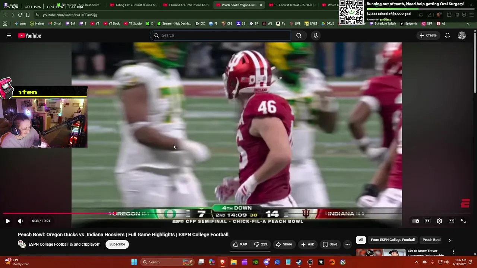Enter fullscreen on the video player
The height and width of the screenshot is (268, 477).
[463, 221]
